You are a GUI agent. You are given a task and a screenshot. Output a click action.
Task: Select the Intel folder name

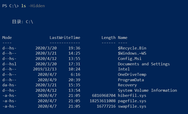click(124, 69)
